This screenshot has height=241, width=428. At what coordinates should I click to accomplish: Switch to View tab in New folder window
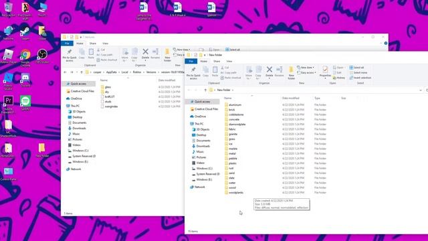[x=229, y=61]
